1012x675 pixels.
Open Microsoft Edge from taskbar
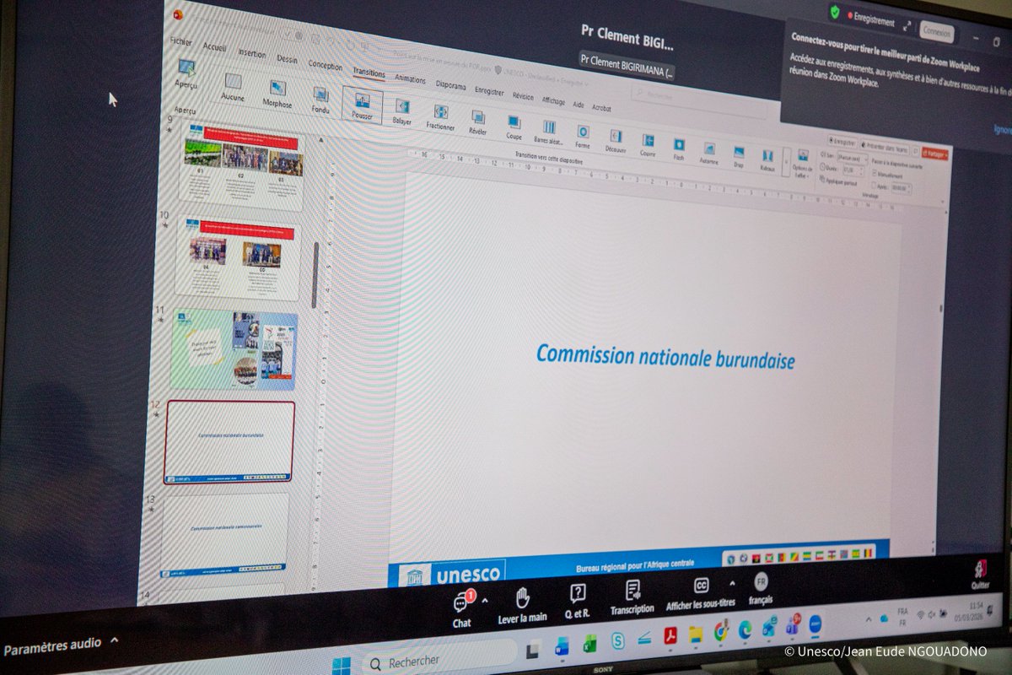(746, 629)
